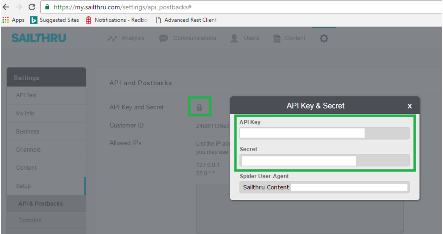Screen dimensions: 443x234
Task: Open the Content icon in the top nav
Action: (x=276, y=38)
